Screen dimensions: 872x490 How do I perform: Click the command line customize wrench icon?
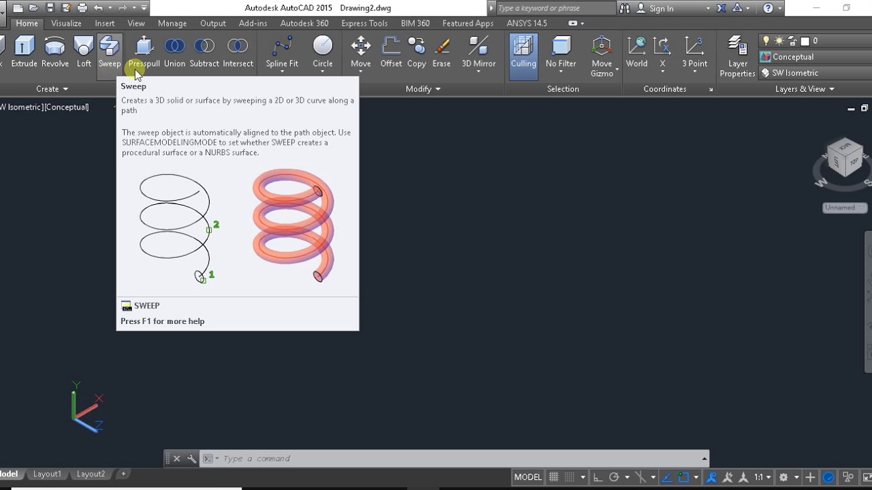pyautogui.click(x=192, y=459)
